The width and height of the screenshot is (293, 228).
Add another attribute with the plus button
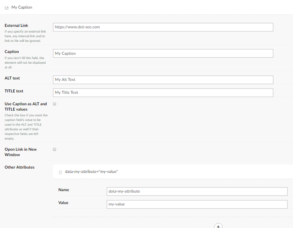click(218, 226)
